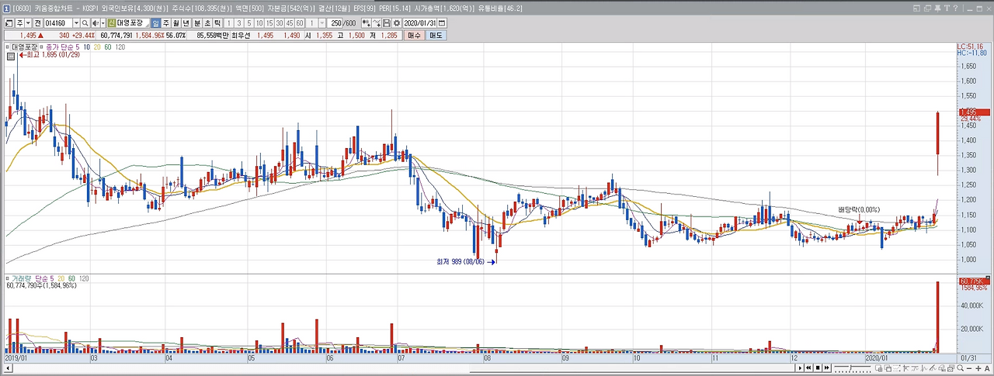This screenshot has height=376, width=994.
Task: Click the LC:51.16 readout box
Action: pos(971,47)
